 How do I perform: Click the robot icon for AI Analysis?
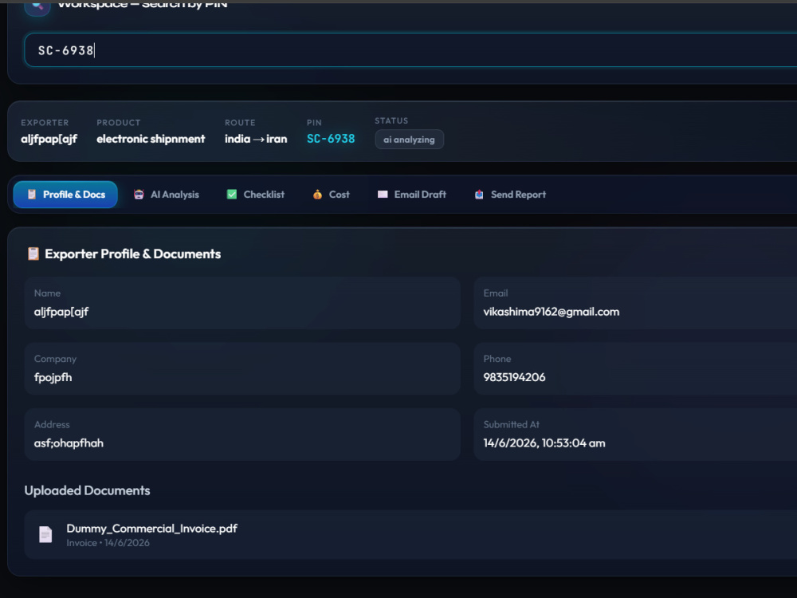(x=139, y=195)
